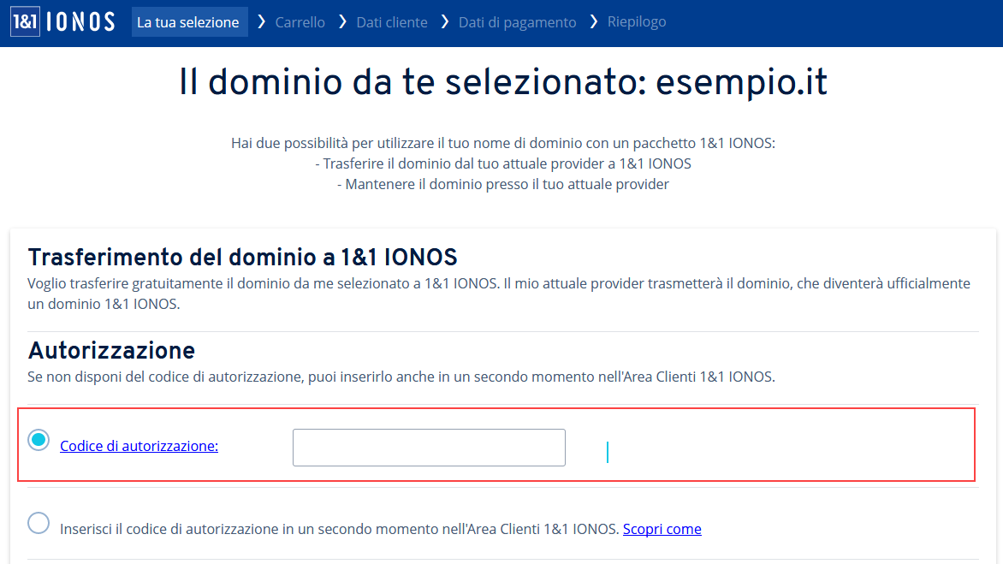Click the chevron before Riepilogo
The width and height of the screenshot is (1003, 564).
594,21
